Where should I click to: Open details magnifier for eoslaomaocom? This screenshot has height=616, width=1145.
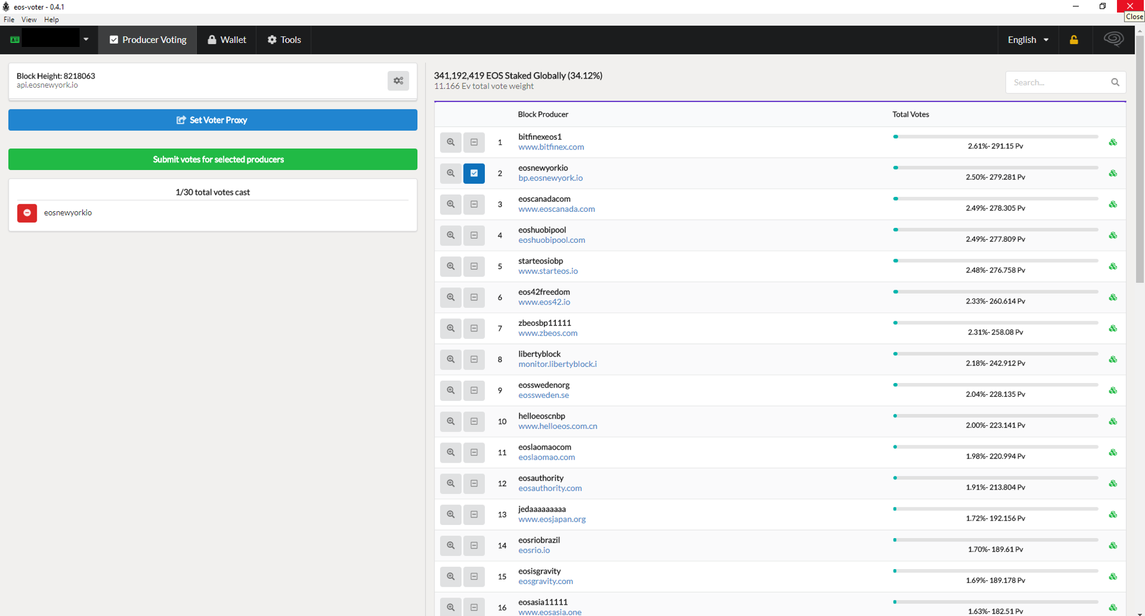point(451,452)
